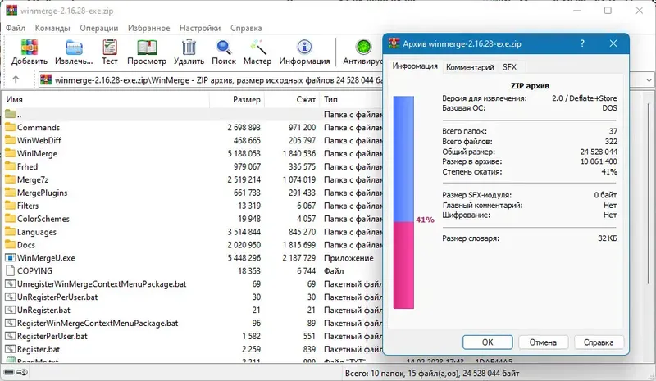
Task: Select the Commands folder icon
Action: coord(10,127)
